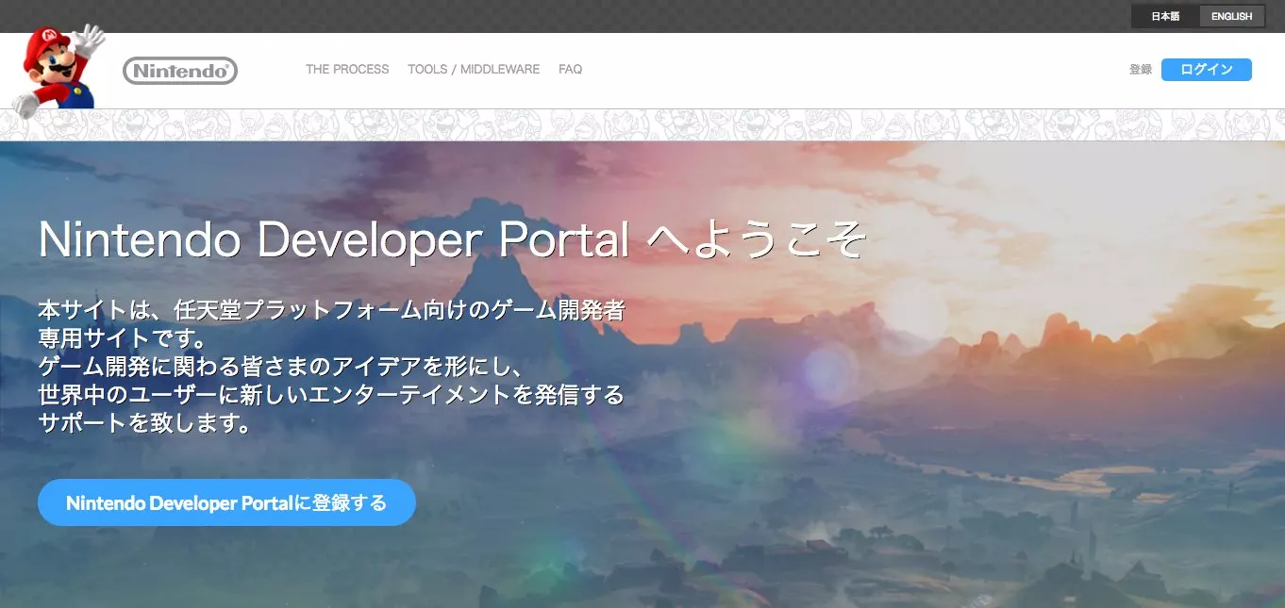Click the Mario character icon
Image resolution: width=1285 pixels, height=608 pixels.
(x=57, y=72)
